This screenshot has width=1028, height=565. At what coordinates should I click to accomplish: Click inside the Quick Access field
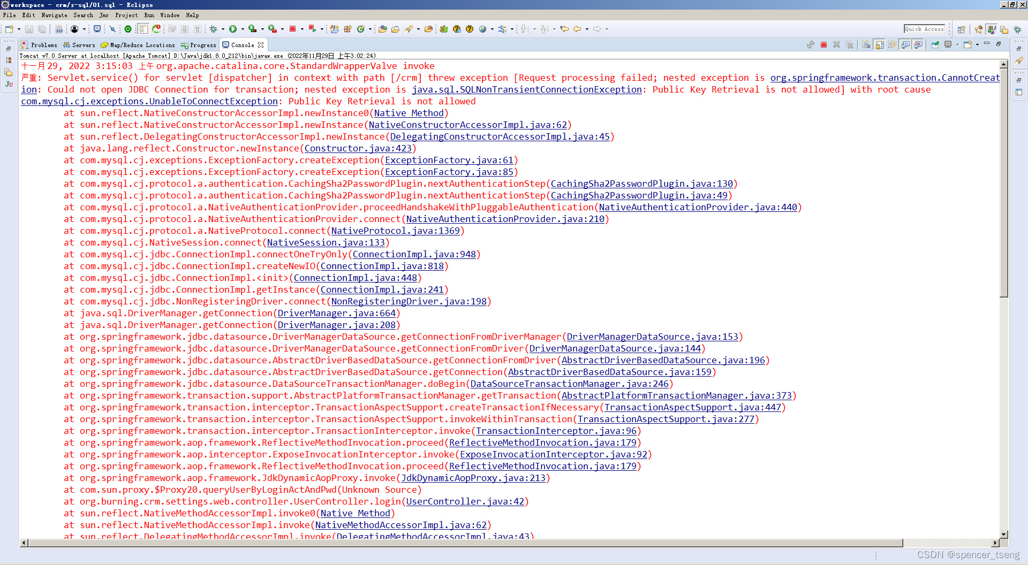click(925, 29)
